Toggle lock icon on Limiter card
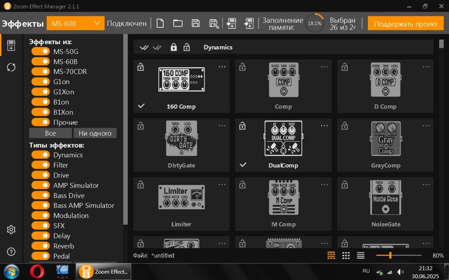This screenshot has height=280, width=449. 141,185
